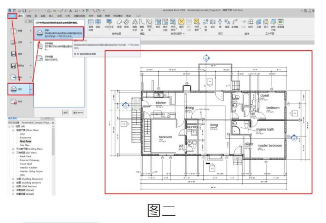Click the quick access Text A icon
This screenshot has height=223, width=326.
tap(71, 11)
